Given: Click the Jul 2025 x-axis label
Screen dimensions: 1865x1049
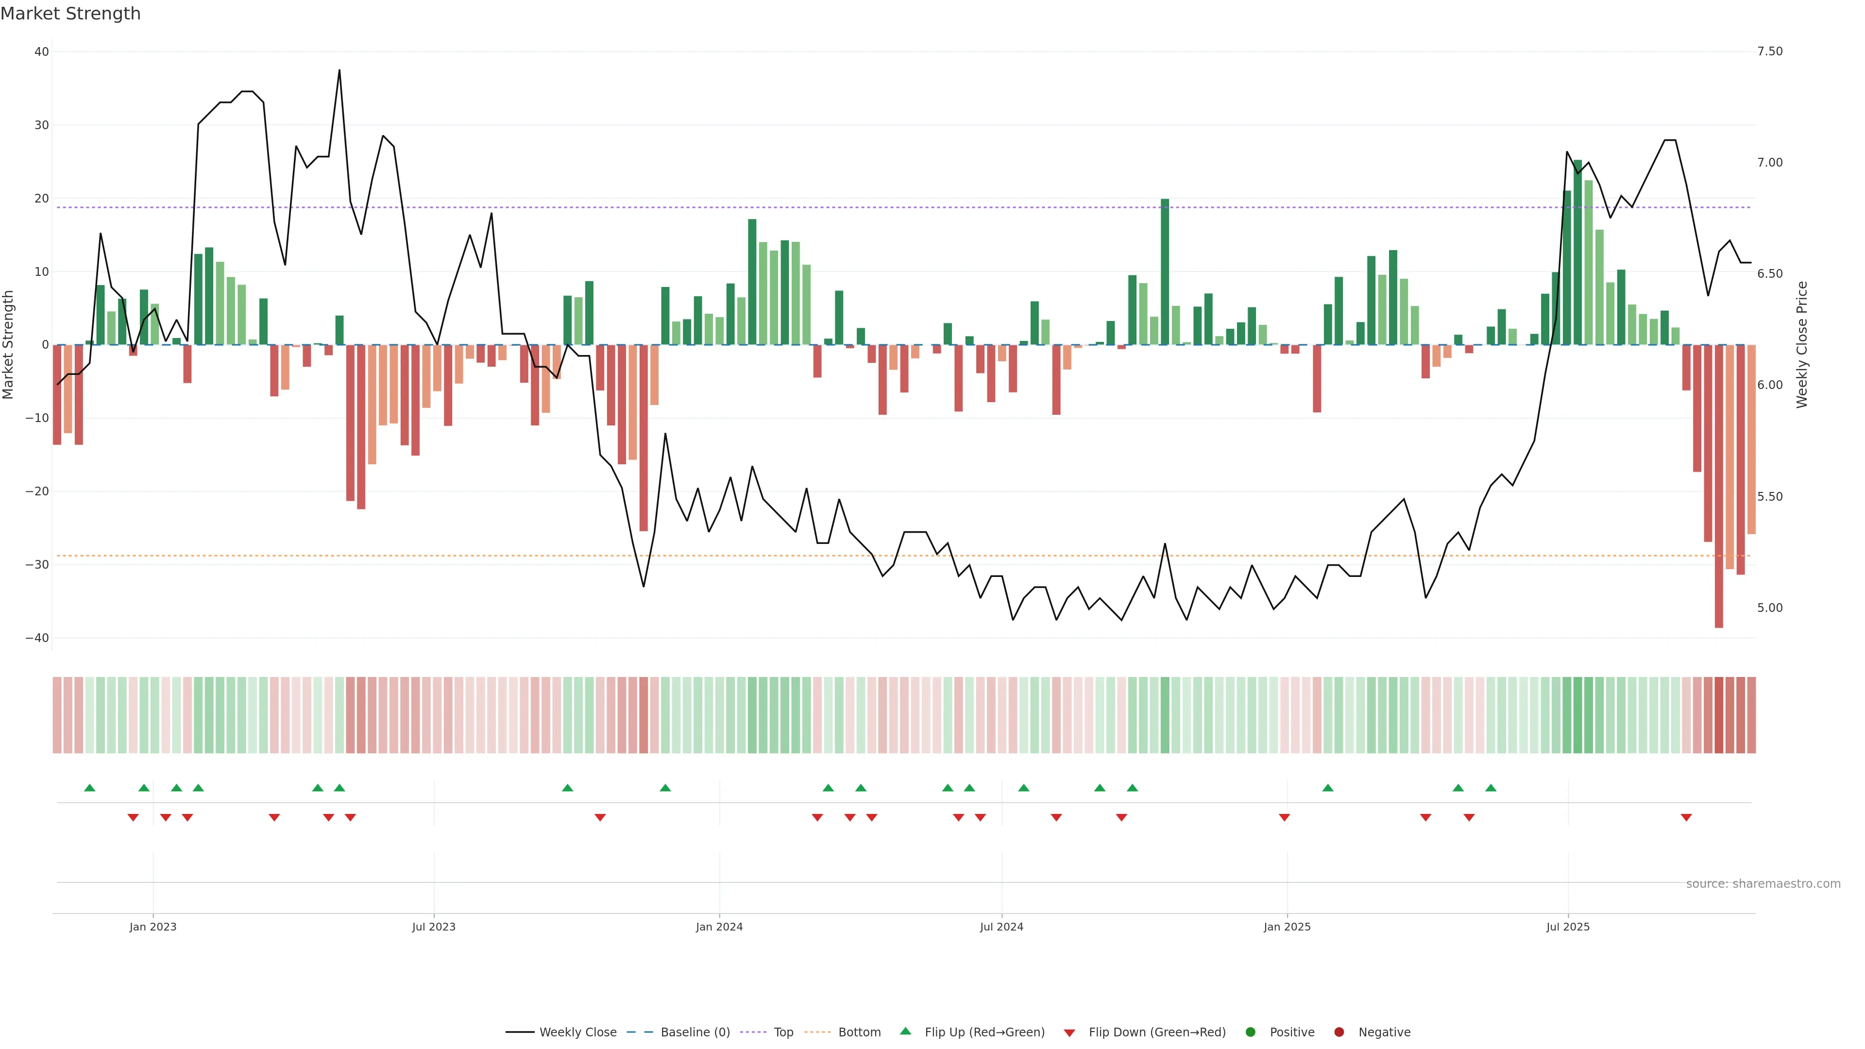Looking at the screenshot, I should pyautogui.click(x=1567, y=927).
